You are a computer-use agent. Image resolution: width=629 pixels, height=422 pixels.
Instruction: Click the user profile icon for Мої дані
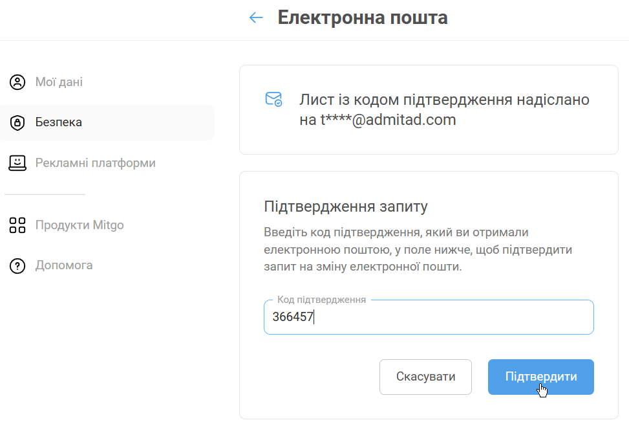coord(17,82)
